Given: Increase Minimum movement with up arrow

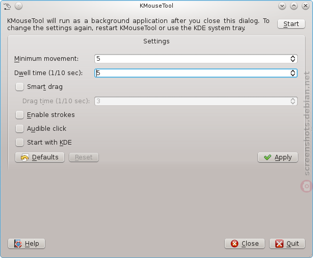Looking at the screenshot, I should [x=293, y=57].
